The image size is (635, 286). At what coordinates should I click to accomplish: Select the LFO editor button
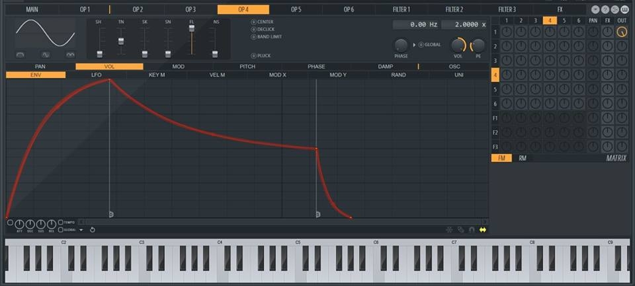(x=96, y=75)
